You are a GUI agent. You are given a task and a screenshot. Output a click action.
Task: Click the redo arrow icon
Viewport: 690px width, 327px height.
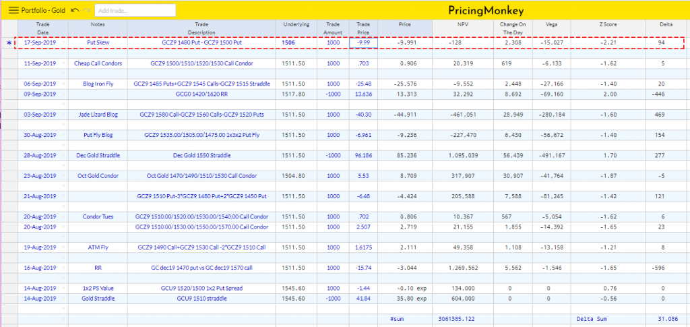[87, 10]
